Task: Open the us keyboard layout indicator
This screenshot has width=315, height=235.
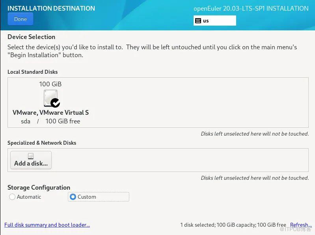Action: (x=215, y=21)
